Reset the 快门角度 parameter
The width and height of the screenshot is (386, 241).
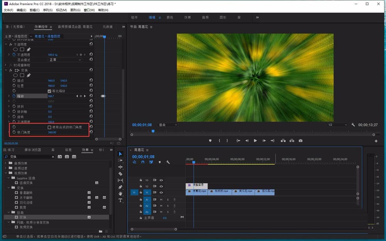point(91,132)
